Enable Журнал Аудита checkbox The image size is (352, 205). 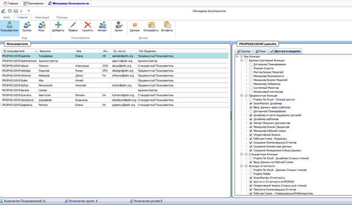pos(251,68)
